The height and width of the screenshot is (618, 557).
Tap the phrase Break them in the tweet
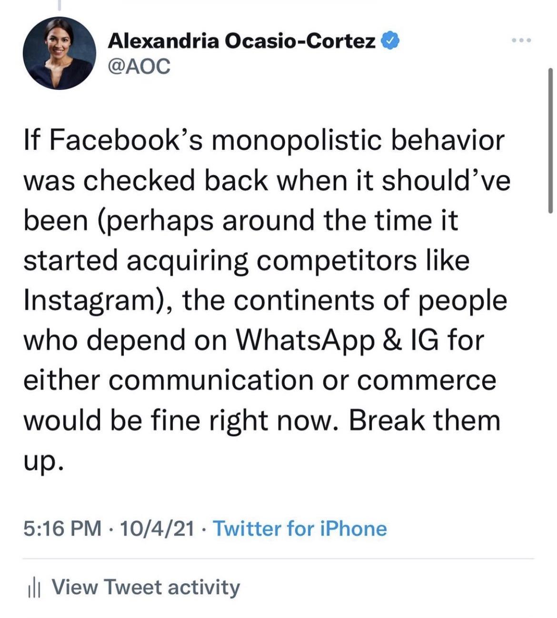[425, 421]
